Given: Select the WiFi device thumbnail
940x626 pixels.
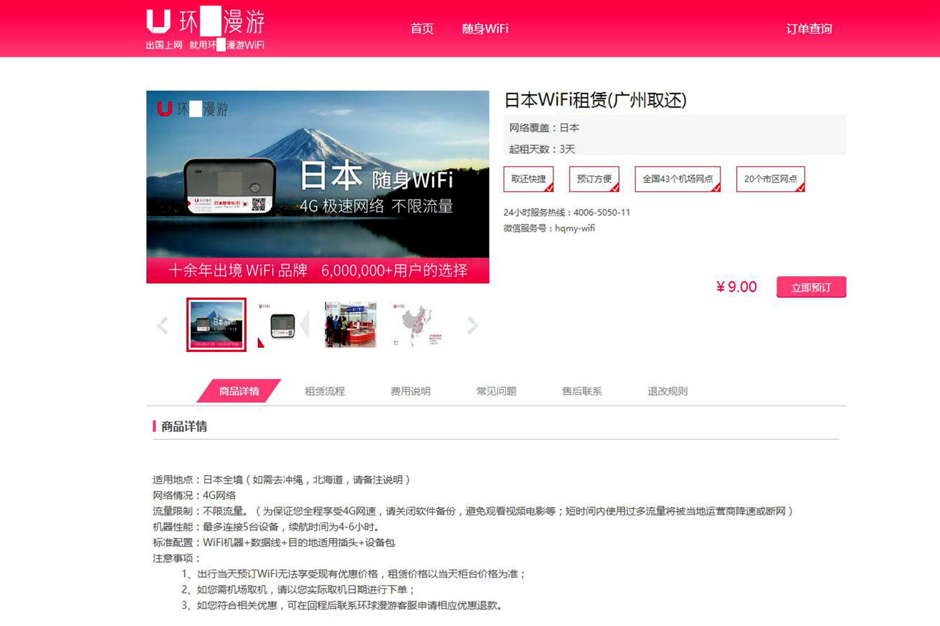Looking at the screenshot, I should coord(283,325).
